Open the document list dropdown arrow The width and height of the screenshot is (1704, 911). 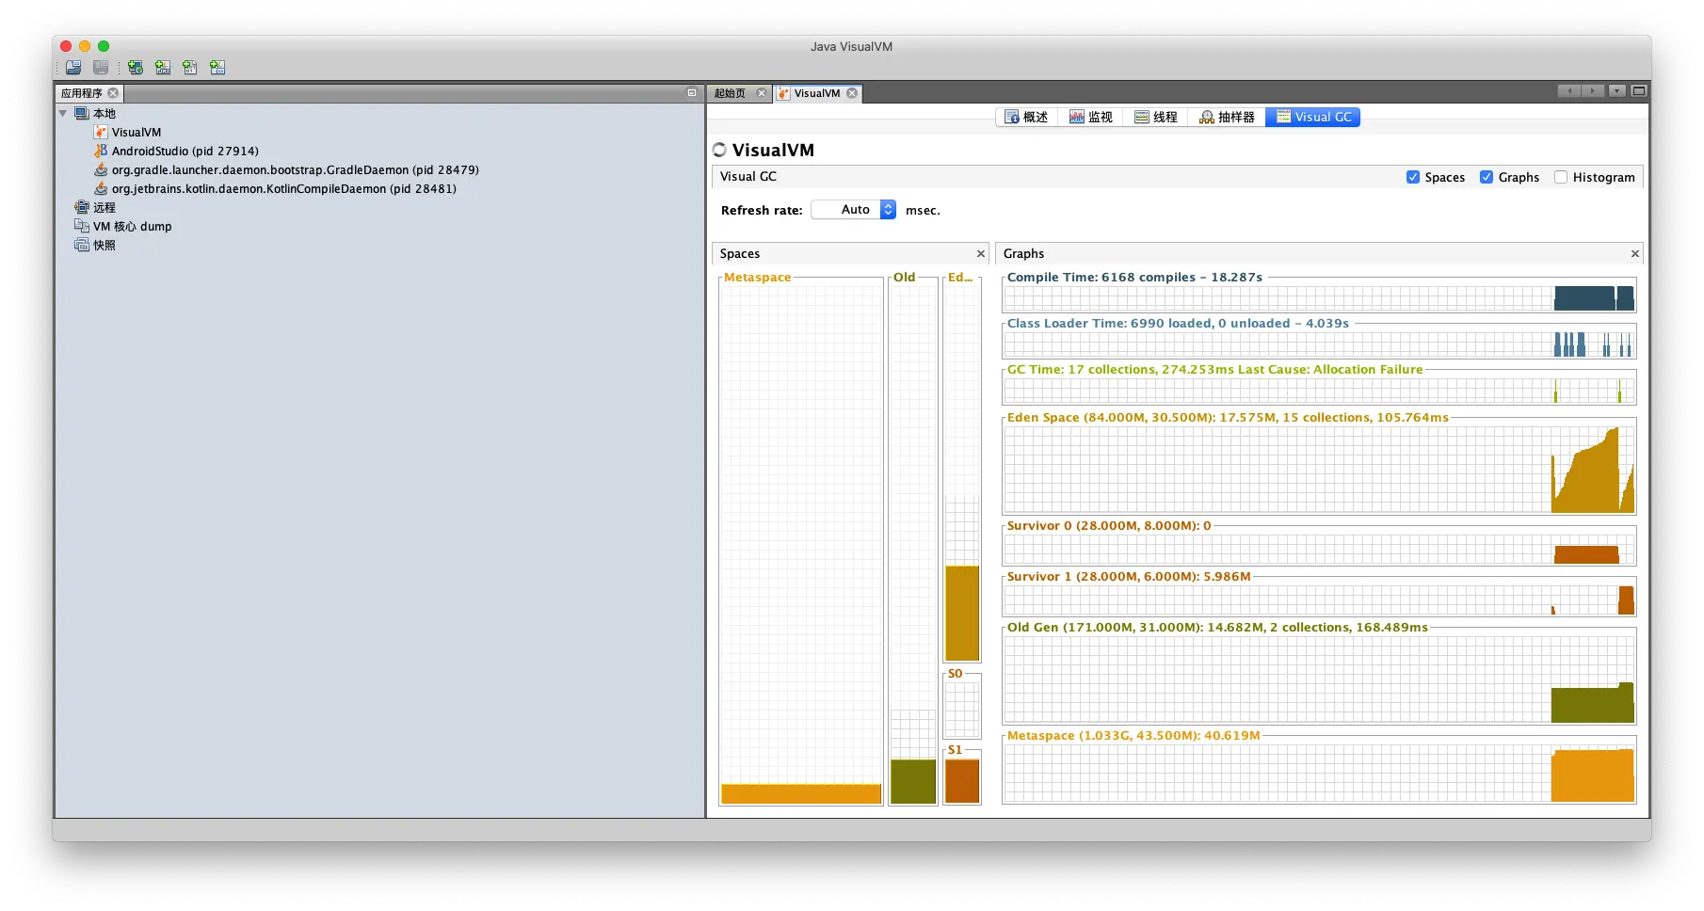coord(1617,91)
